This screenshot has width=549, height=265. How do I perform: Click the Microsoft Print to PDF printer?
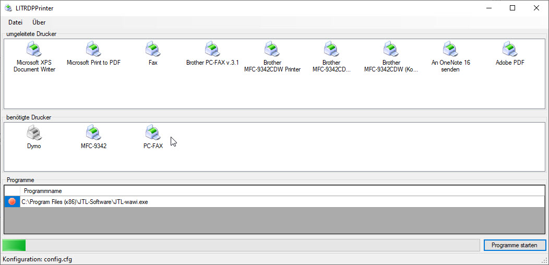tap(93, 50)
